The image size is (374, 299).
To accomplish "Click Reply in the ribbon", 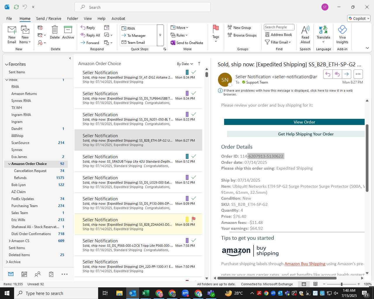I will (88, 28).
